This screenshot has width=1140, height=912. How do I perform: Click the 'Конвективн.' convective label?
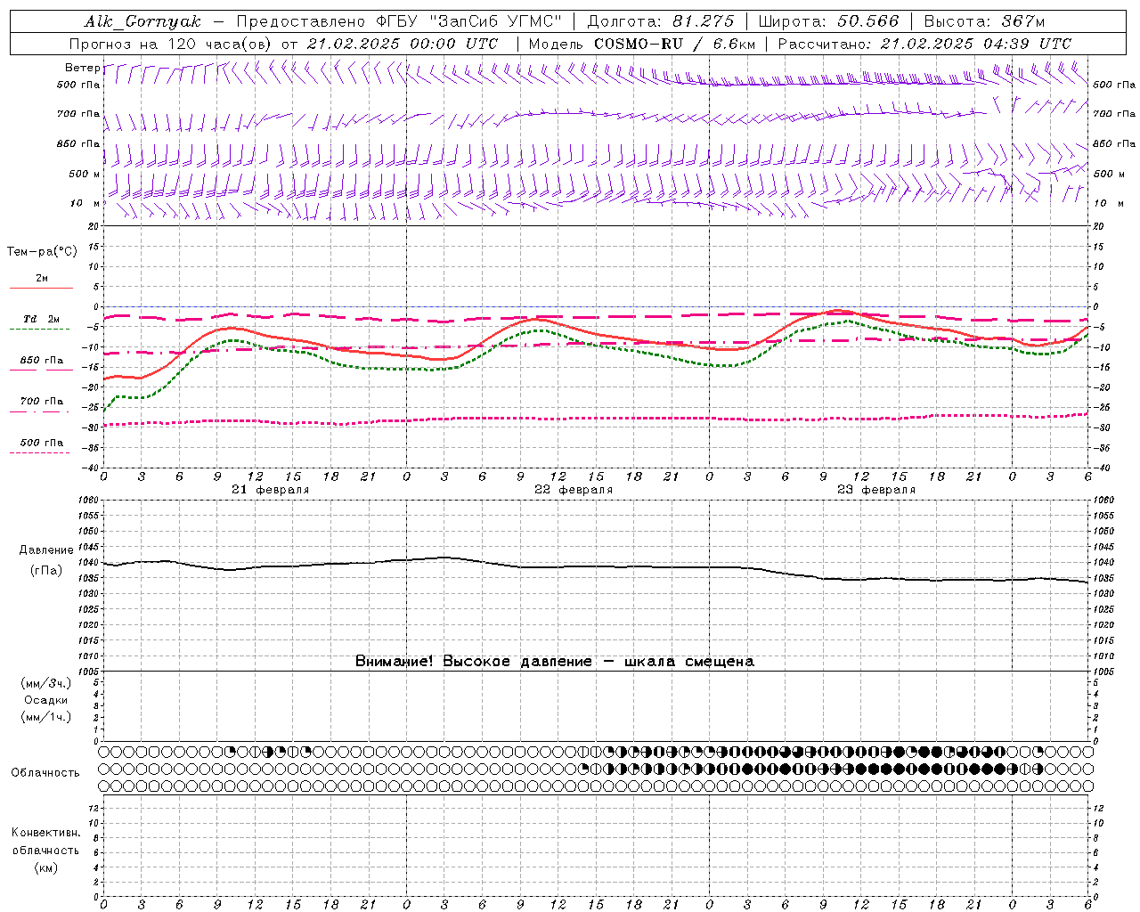[x=45, y=833]
